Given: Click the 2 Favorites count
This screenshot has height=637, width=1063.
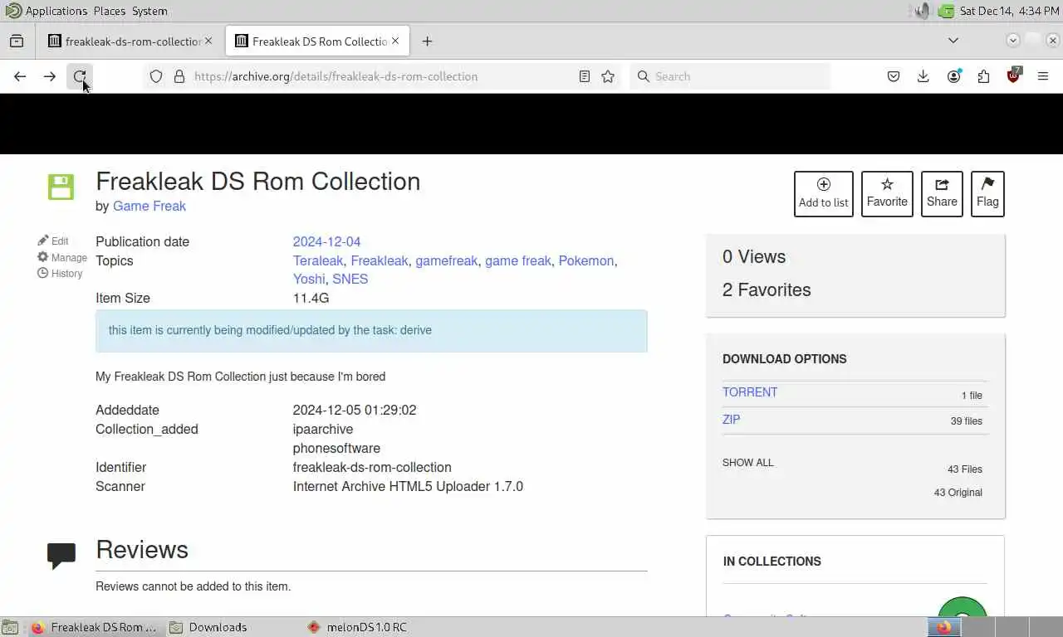Looking at the screenshot, I should click(767, 289).
